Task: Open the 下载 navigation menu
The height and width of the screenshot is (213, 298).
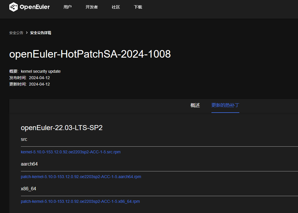Action: [138, 7]
